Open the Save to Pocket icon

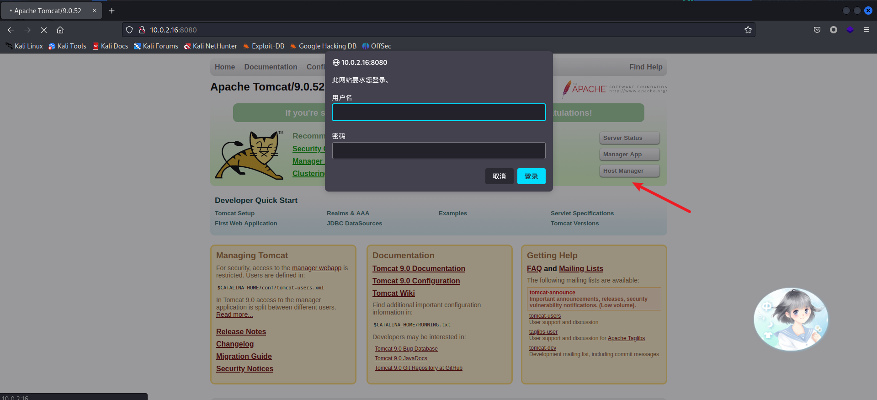click(817, 30)
